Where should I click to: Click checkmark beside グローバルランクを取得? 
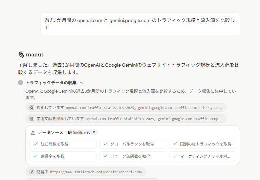(x=105, y=144)
